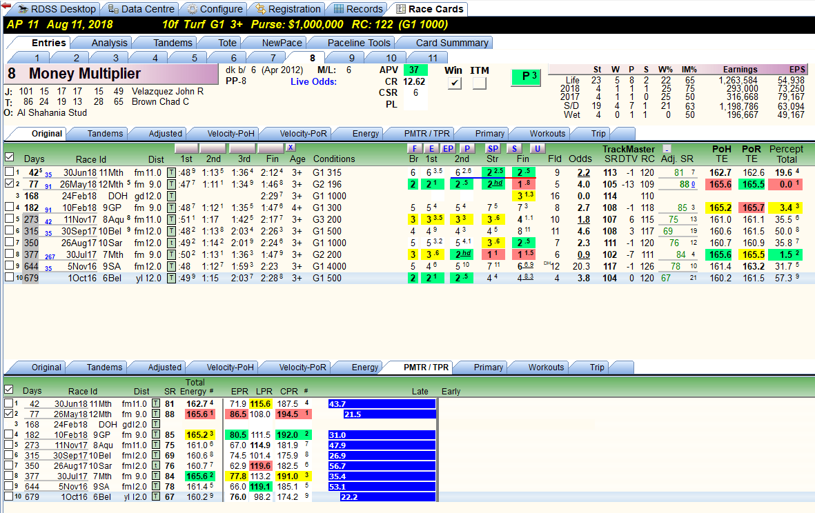Click the gear icon on the Configure tab

193,9
